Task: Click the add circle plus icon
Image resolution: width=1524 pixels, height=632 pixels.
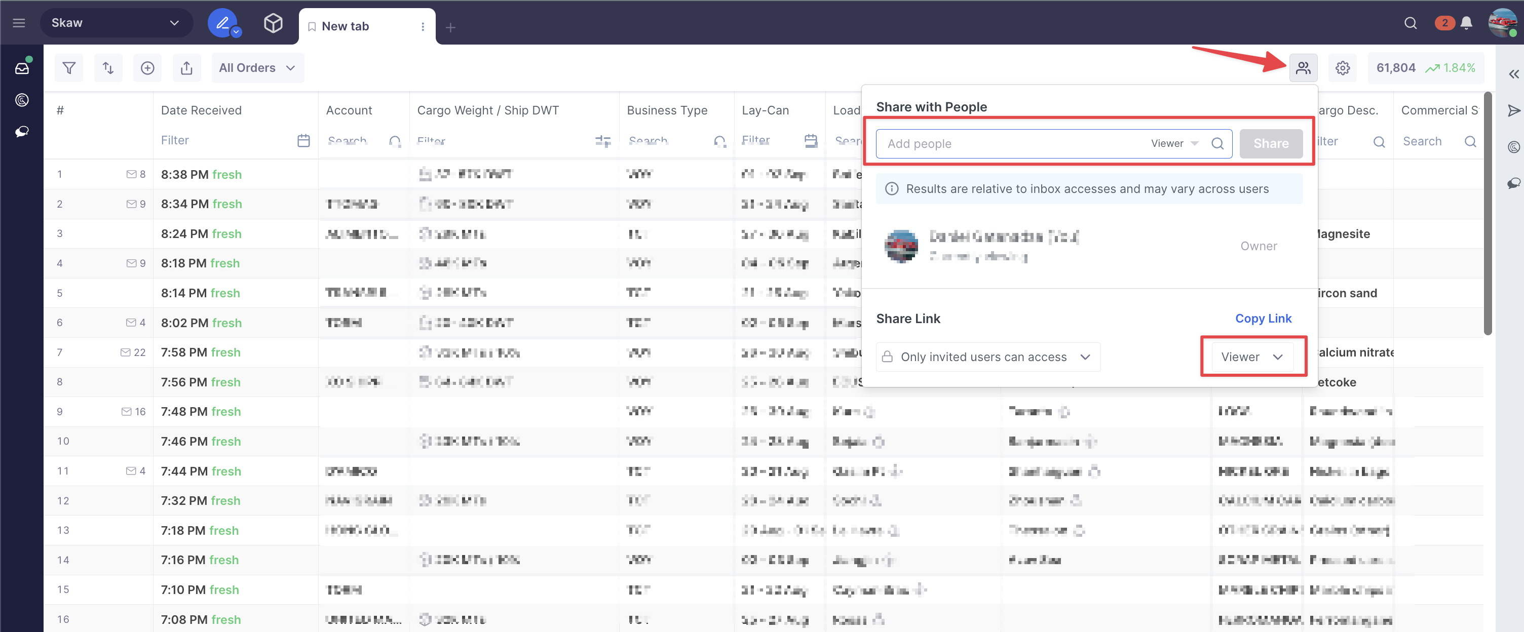Action: coord(147,68)
